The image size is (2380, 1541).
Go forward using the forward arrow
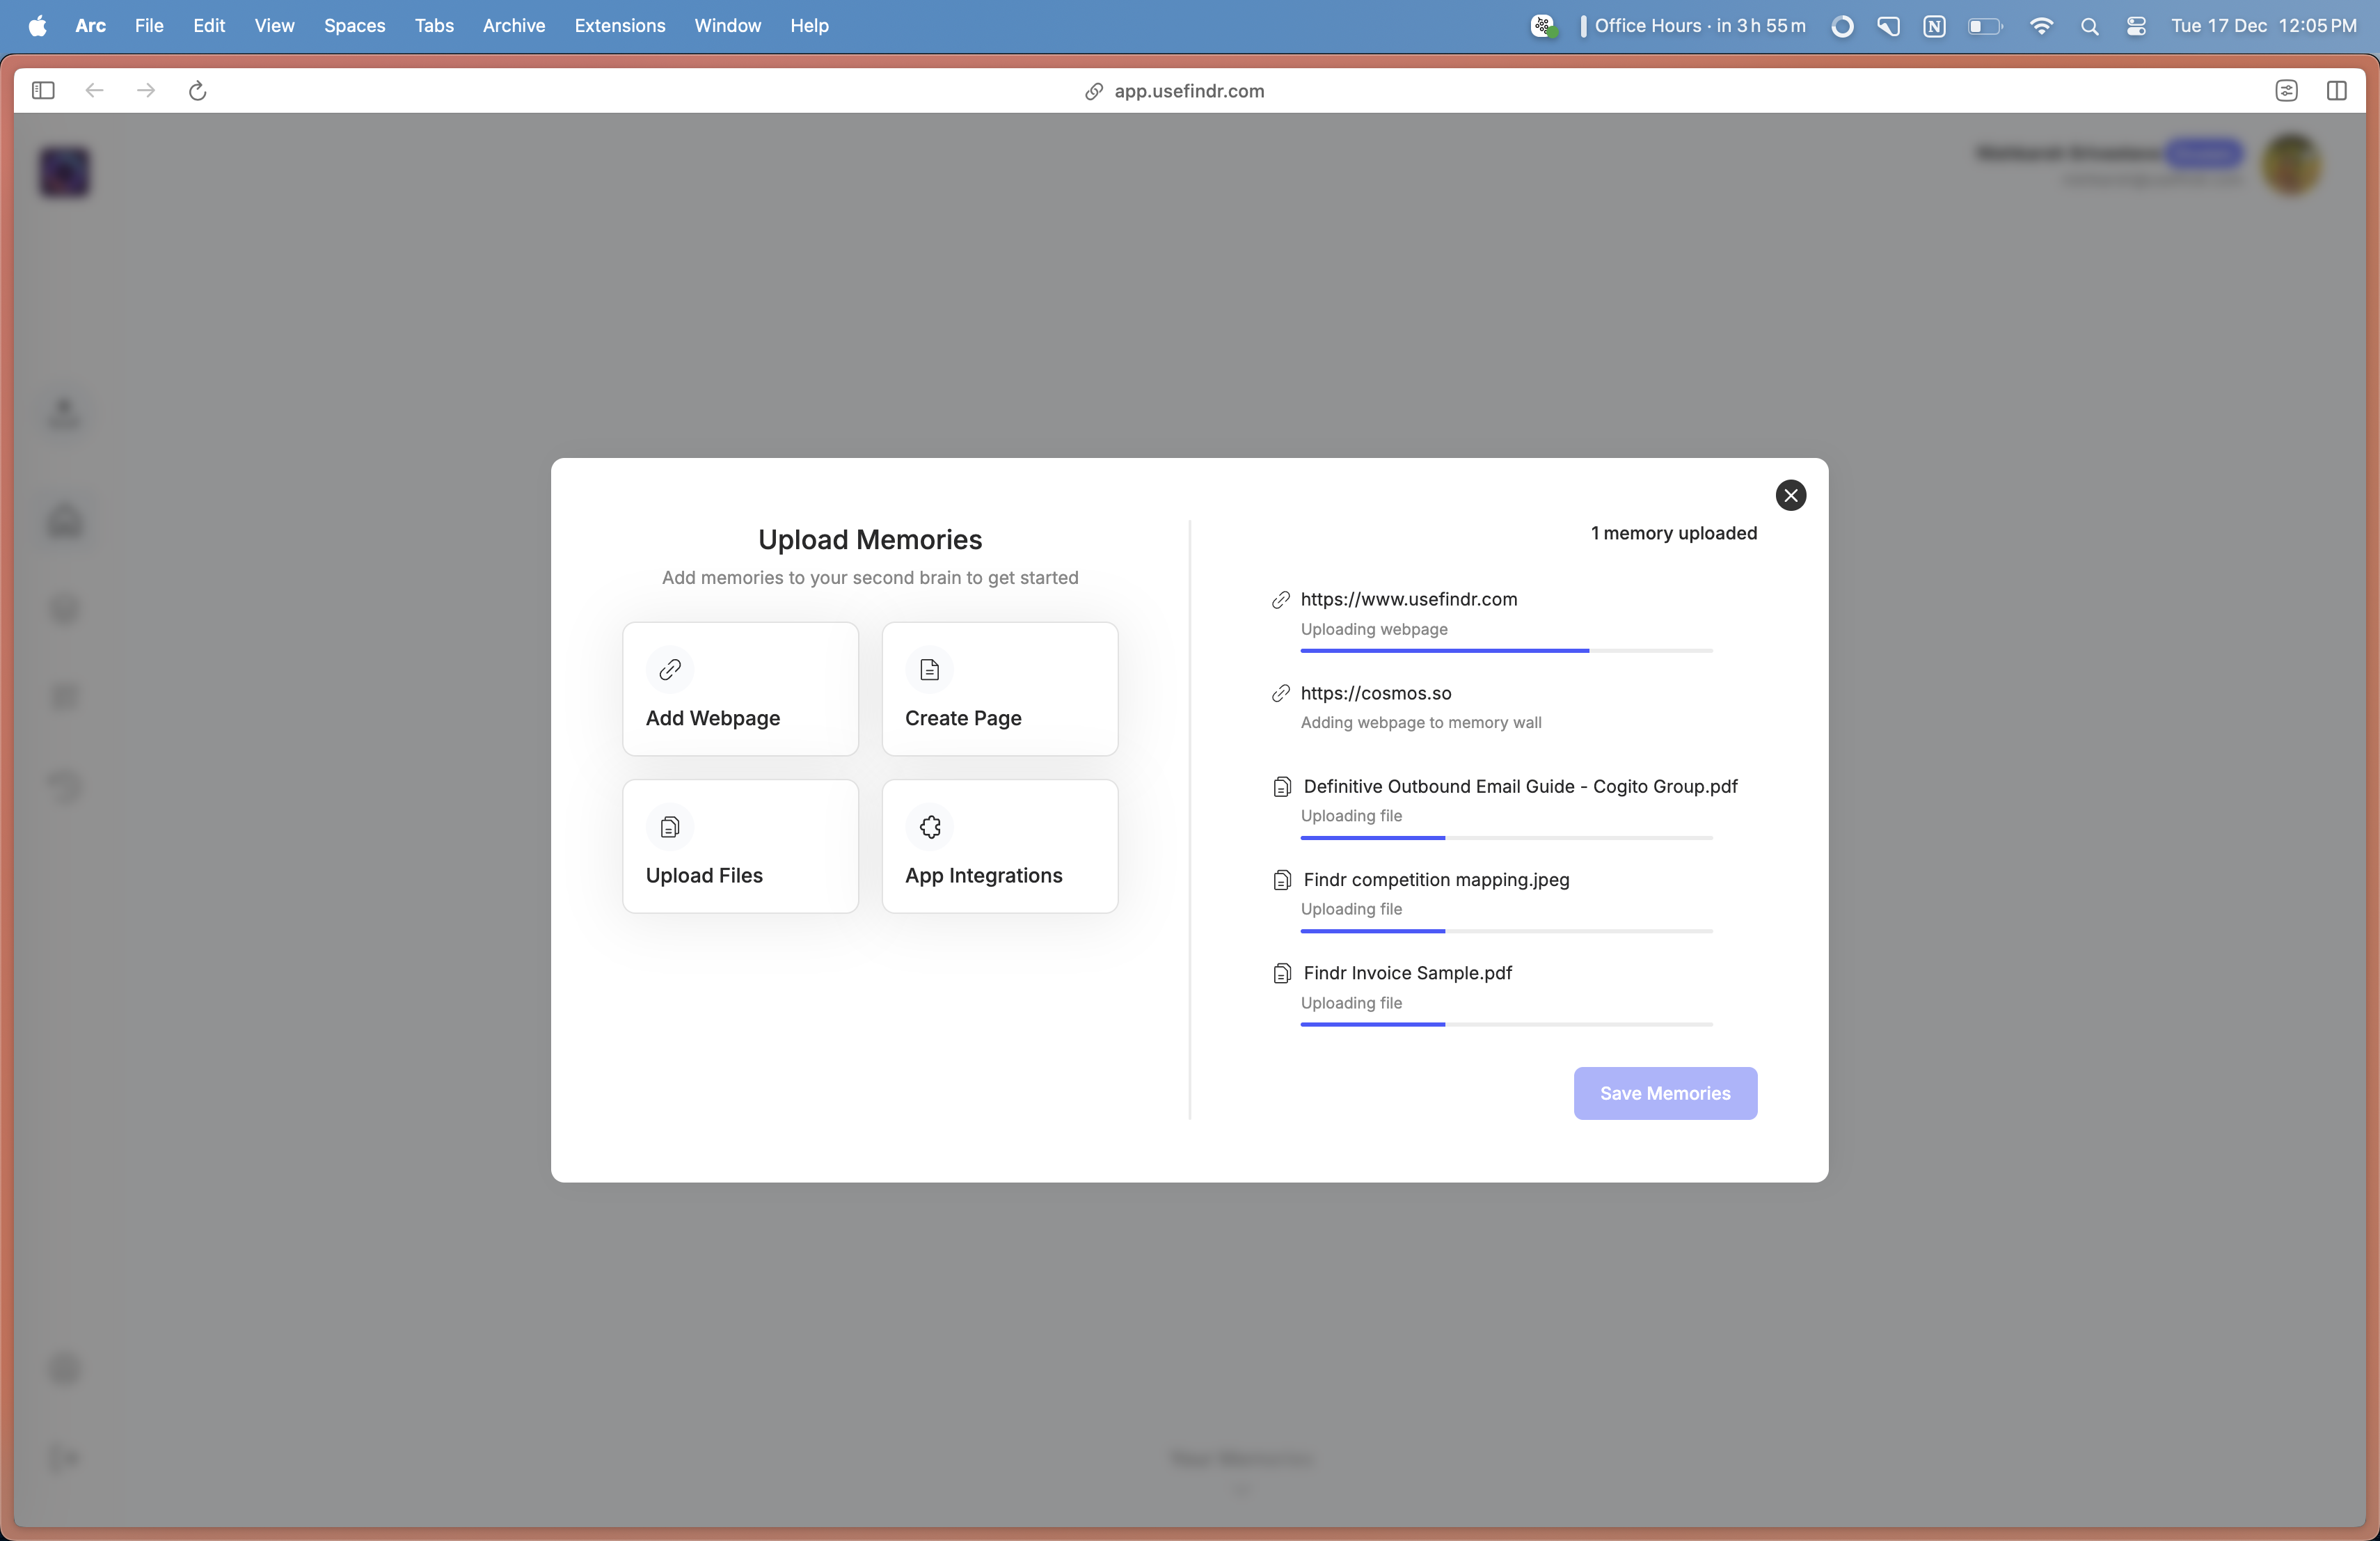146,91
